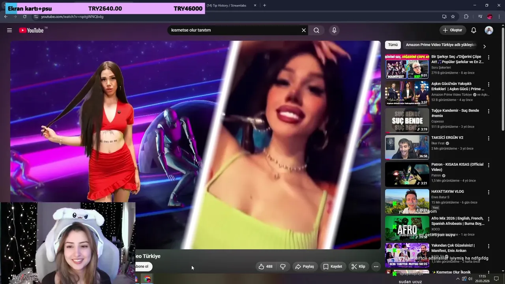Open YouTube notifications bell

pyautogui.click(x=474, y=30)
